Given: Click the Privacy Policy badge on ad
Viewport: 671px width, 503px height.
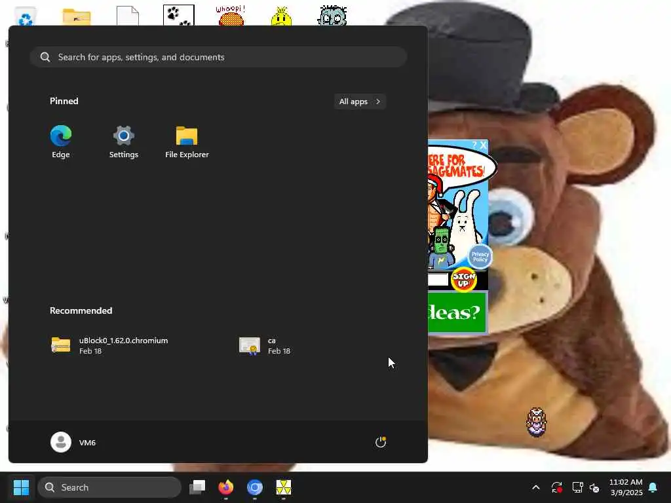Looking at the screenshot, I should point(480,257).
